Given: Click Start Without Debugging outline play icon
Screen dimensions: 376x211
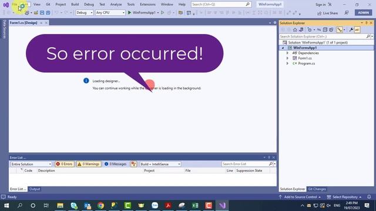Looking at the screenshot, I should point(162,12).
